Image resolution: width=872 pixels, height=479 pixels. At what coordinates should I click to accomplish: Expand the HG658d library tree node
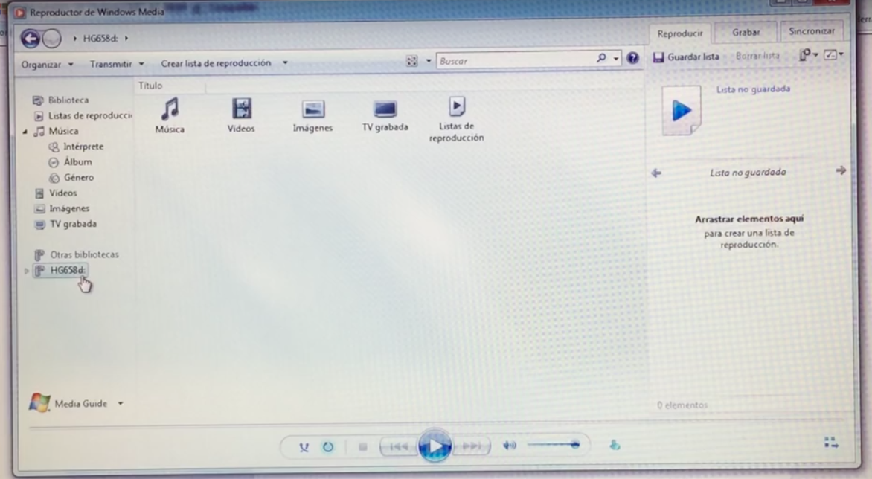(x=27, y=271)
